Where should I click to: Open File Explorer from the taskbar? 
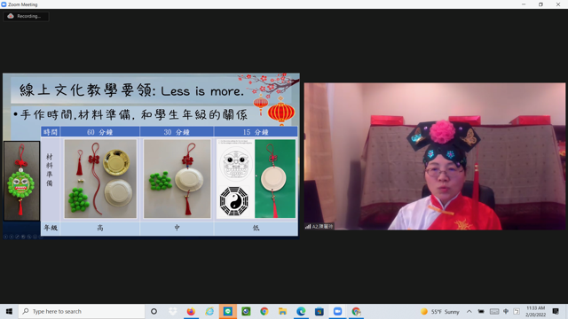click(x=282, y=311)
